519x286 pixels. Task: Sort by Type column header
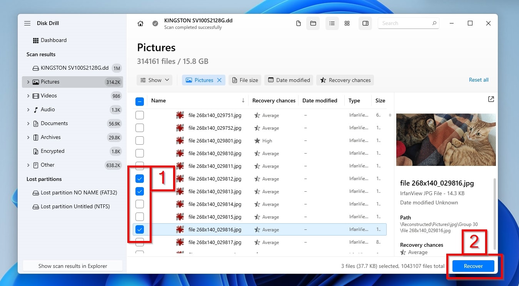tap(354, 100)
